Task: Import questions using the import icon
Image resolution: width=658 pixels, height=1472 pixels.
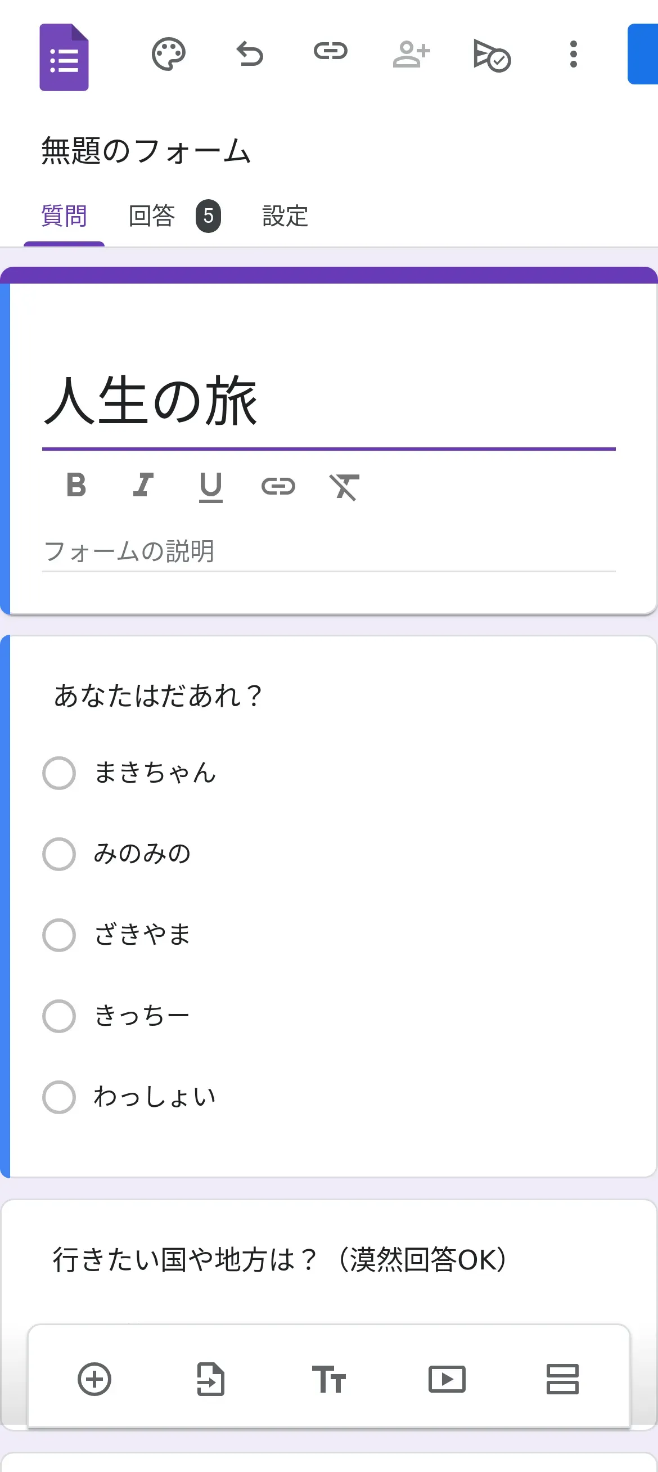Action: coord(211,1379)
